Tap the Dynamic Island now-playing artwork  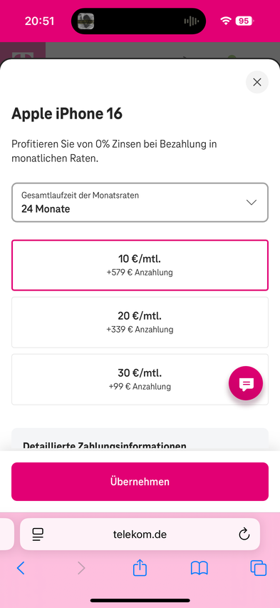click(x=85, y=21)
